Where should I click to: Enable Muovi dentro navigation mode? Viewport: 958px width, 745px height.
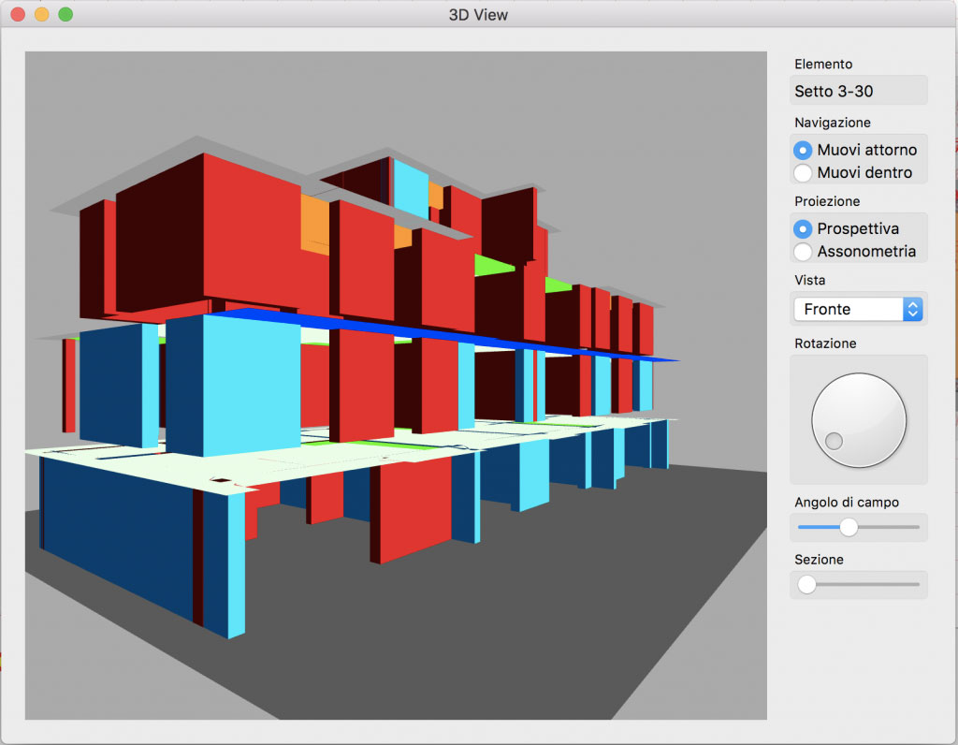click(x=803, y=172)
